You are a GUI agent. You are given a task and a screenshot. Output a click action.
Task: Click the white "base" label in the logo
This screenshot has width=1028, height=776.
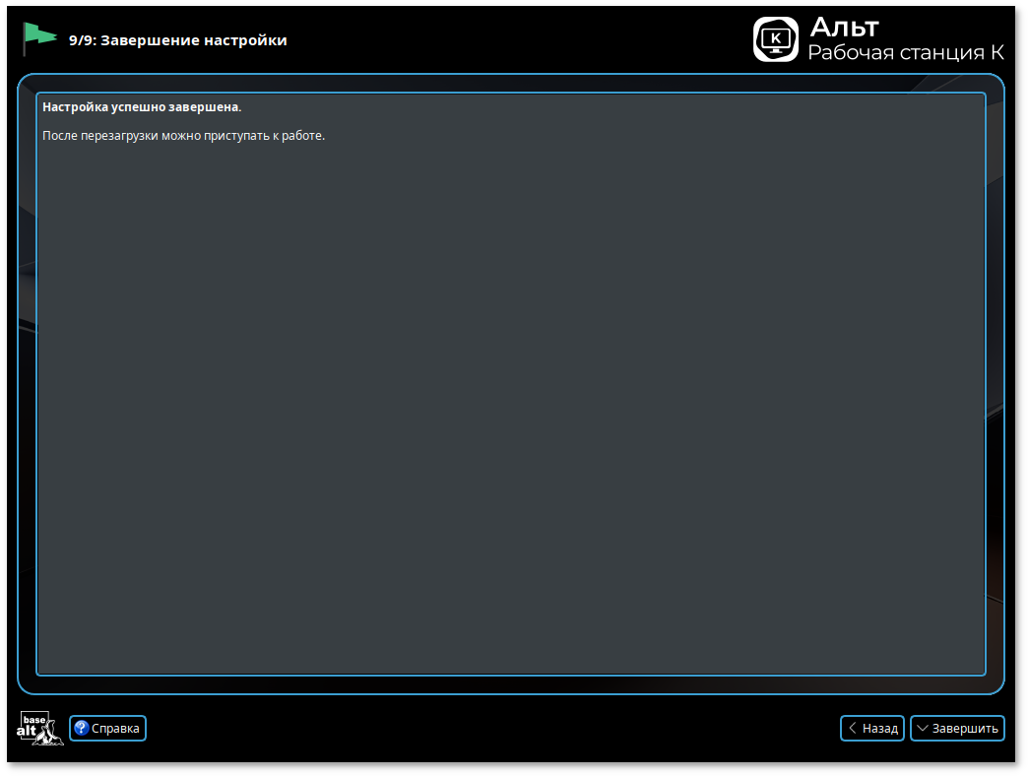[34, 719]
